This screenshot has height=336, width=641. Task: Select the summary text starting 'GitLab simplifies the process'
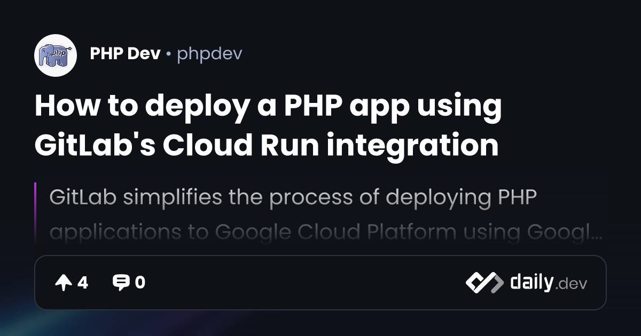(x=326, y=215)
